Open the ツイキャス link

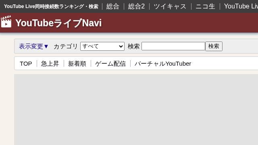tap(170, 6)
